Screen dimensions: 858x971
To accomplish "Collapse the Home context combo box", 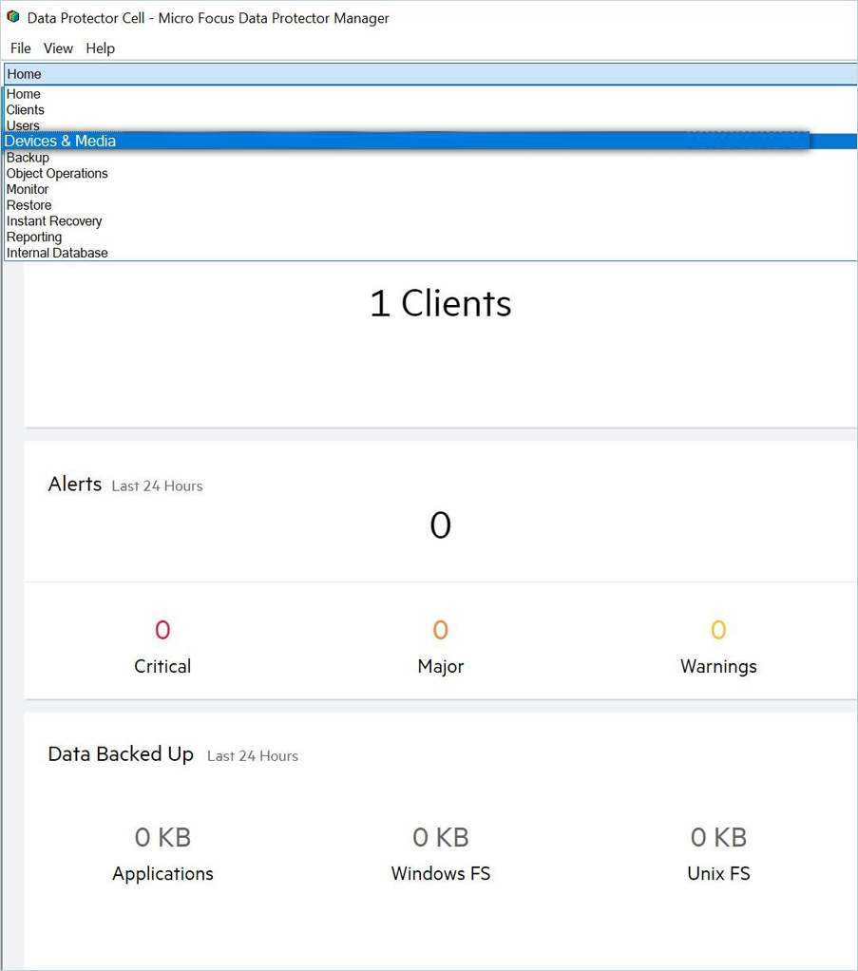I will (428, 74).
